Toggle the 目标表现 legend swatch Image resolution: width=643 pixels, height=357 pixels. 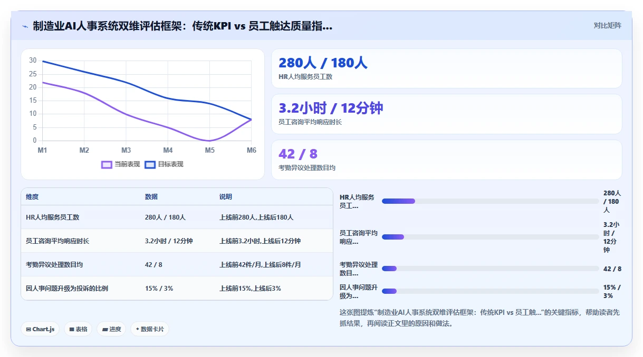click(x=150, y=165)
